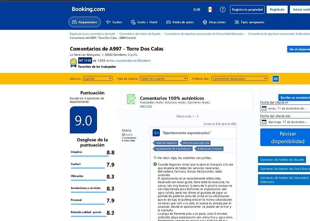Screen dimensions: 310x221
Task: Click the Apartamento de 3 dormitorios tag
Action: [x=173, y=149]
